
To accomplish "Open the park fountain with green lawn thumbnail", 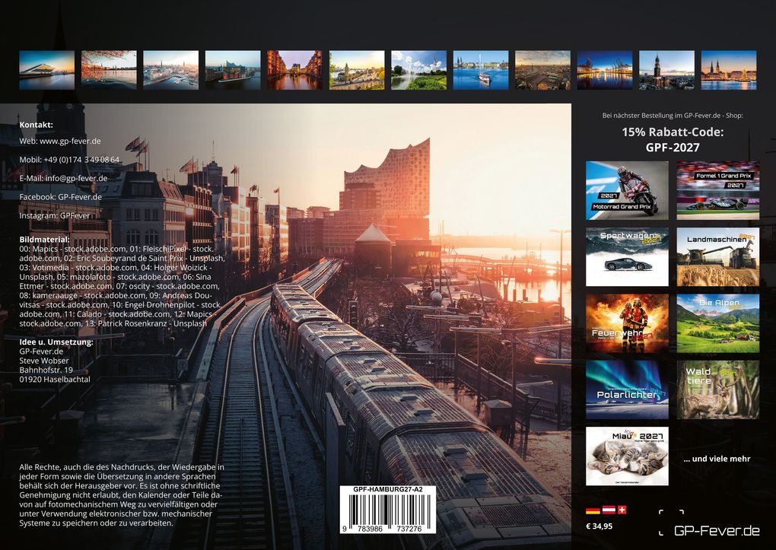I will tap(418, 70).
